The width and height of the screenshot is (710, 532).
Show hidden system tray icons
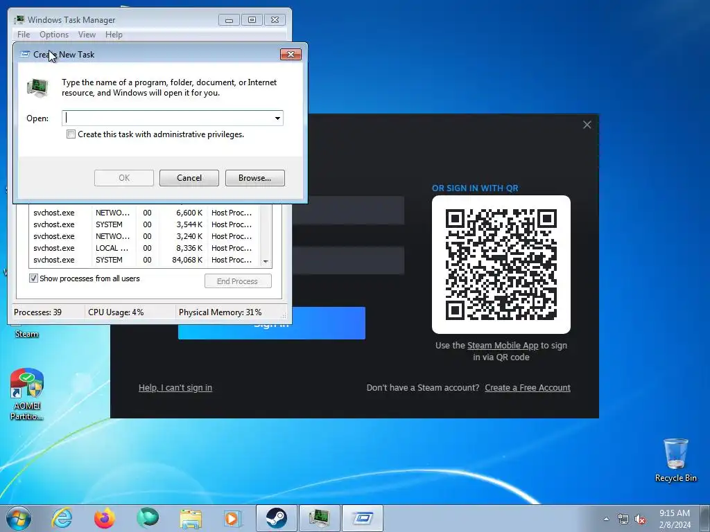coord(606,519)
